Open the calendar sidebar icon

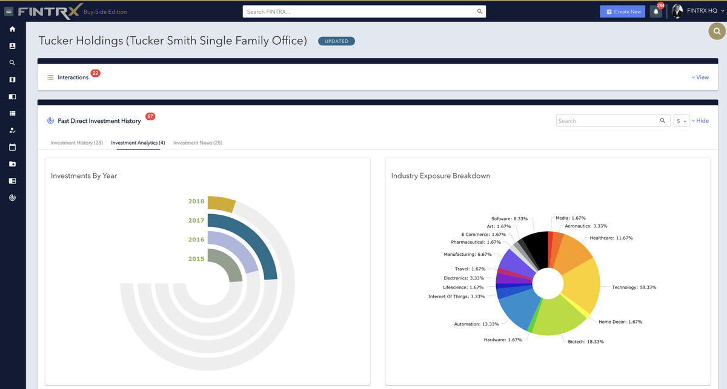coord(12,147)
